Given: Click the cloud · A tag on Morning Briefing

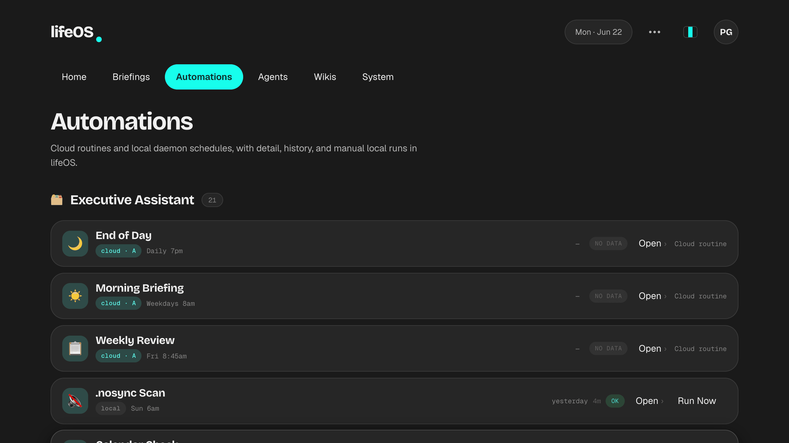Looking at the screenshot, I should coord(118,303).
